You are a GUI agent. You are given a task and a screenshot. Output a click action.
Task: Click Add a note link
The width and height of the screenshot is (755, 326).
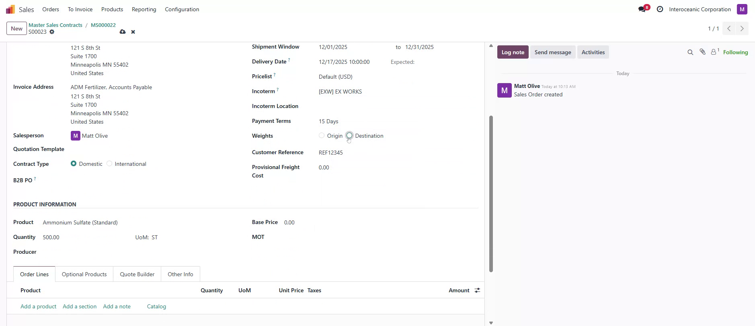(x=117, y=306)
